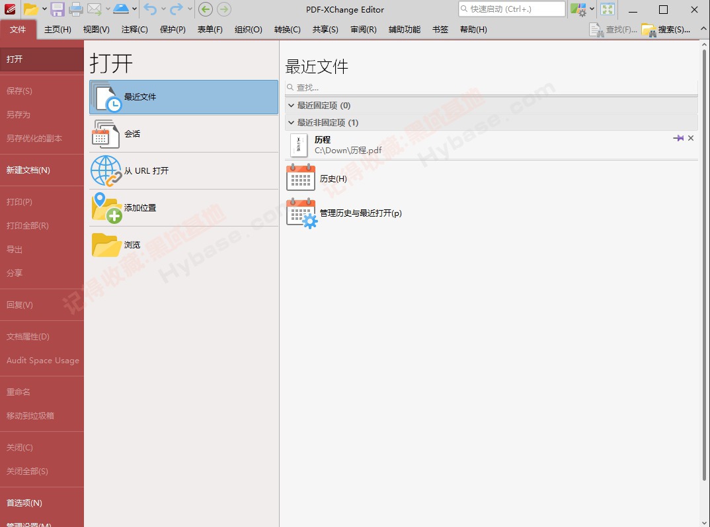This screenshot has height=527, width=710.
Task: Open the 辅助功能 ribbon tab
Action: [405, 30]
